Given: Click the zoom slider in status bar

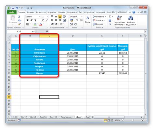Looking at the screenshot, I should (x=133, y=120).
